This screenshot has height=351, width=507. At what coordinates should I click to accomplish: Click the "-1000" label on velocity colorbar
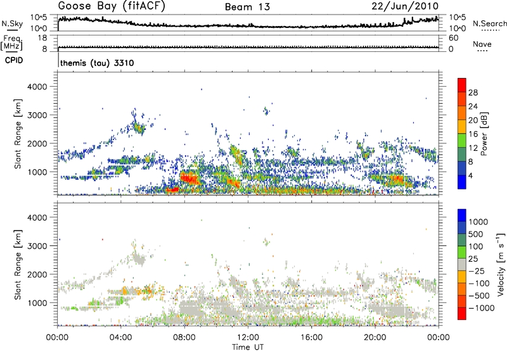click(x=482, y=308)
